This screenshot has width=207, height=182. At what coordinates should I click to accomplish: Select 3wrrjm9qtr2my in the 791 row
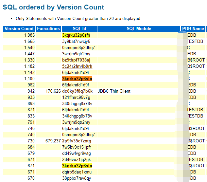(x=76, y=122)
